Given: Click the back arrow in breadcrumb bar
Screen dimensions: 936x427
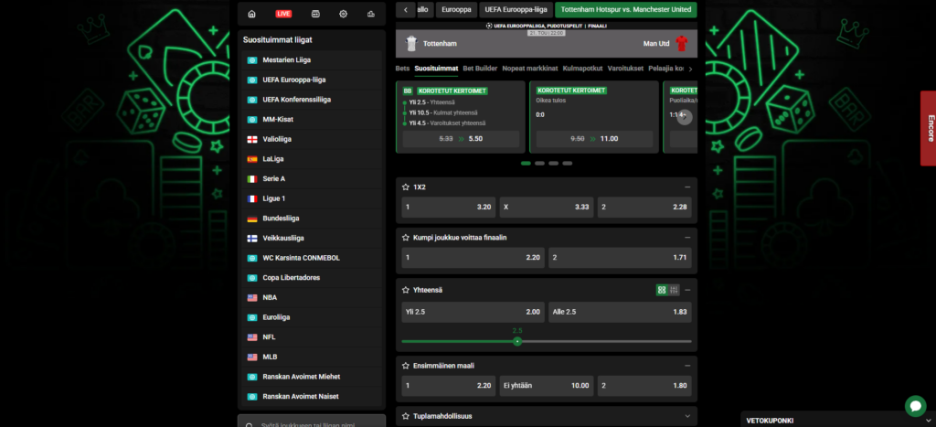Looking at the screenshot, I should (405, 9).
